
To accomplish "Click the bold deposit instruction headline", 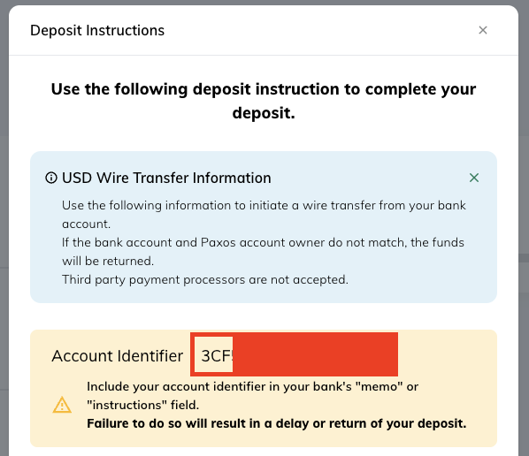I will [x=264, y=101].
